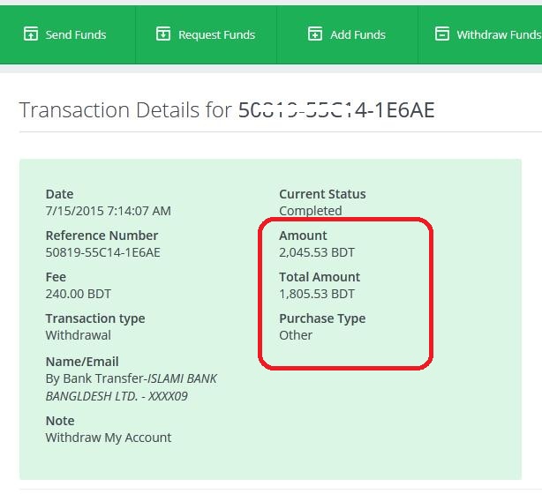The height and width of the screenshot is (494, 542).
Task: Click the Completed status text
Action: 310,211
